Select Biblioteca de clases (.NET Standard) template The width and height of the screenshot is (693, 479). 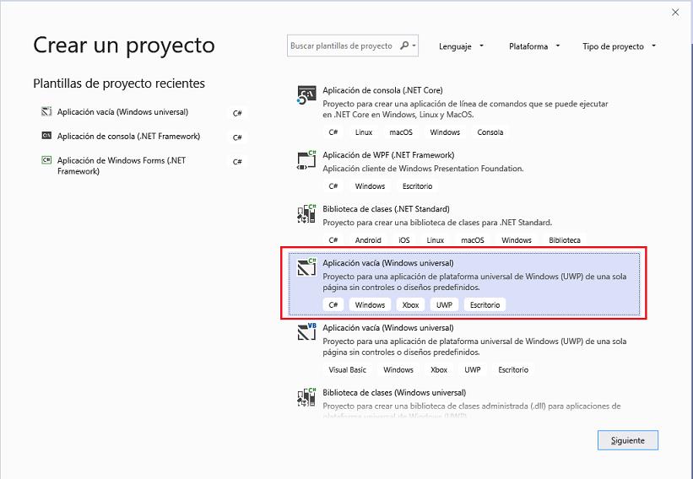tap(386, 209)
